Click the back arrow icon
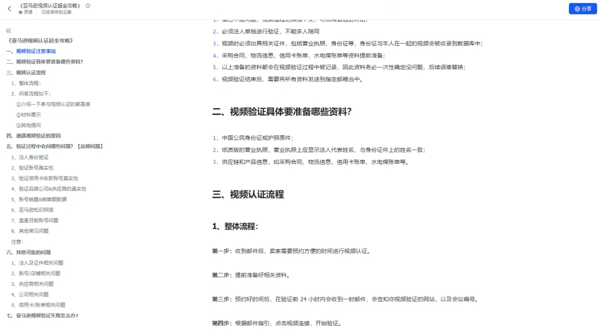Screen dimensions: 599x329 tap(9, 8)
